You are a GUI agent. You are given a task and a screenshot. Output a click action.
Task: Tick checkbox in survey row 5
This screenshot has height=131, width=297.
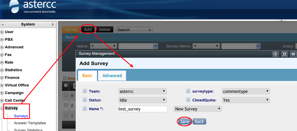point(66,95)
